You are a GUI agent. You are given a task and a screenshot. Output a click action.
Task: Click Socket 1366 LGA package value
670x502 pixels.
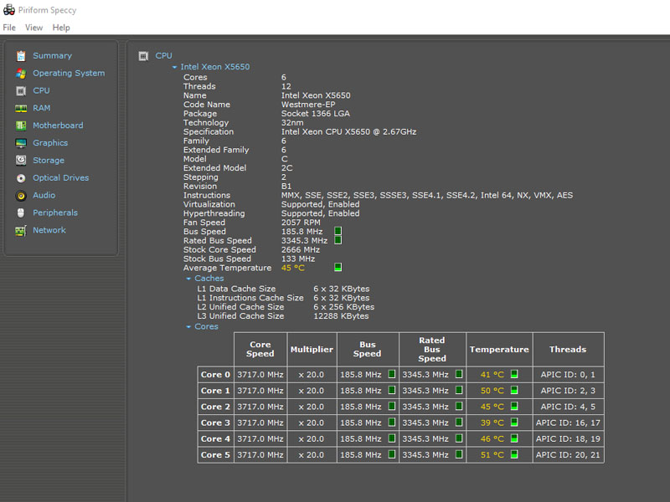pyautogui.click(x=316, y=114)
